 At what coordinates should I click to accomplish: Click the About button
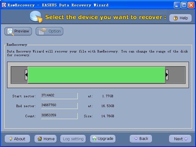[17, 139]
